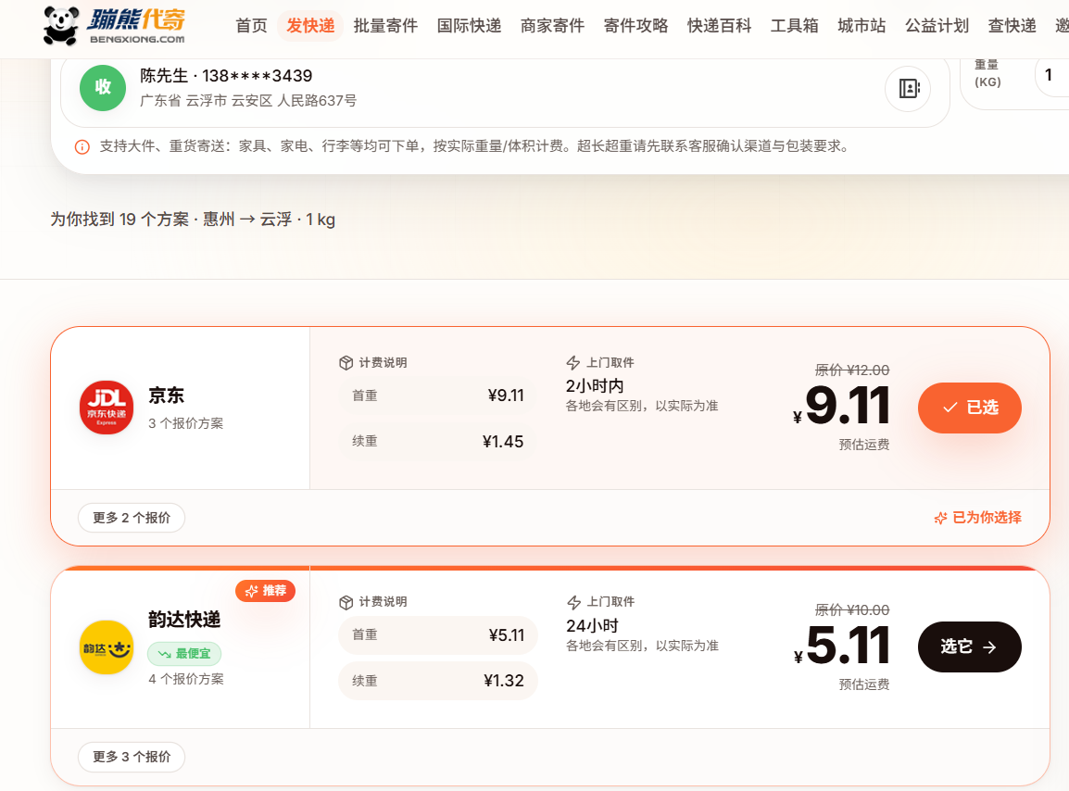Click address 广东省 云浮市 云安区 人民路637号
The width and height of the screenshot is (1069, 791).
(248, 101)
